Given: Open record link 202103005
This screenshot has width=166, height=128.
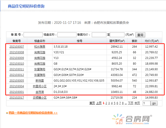Looking at the screenshot, I should tap(17, 81).
